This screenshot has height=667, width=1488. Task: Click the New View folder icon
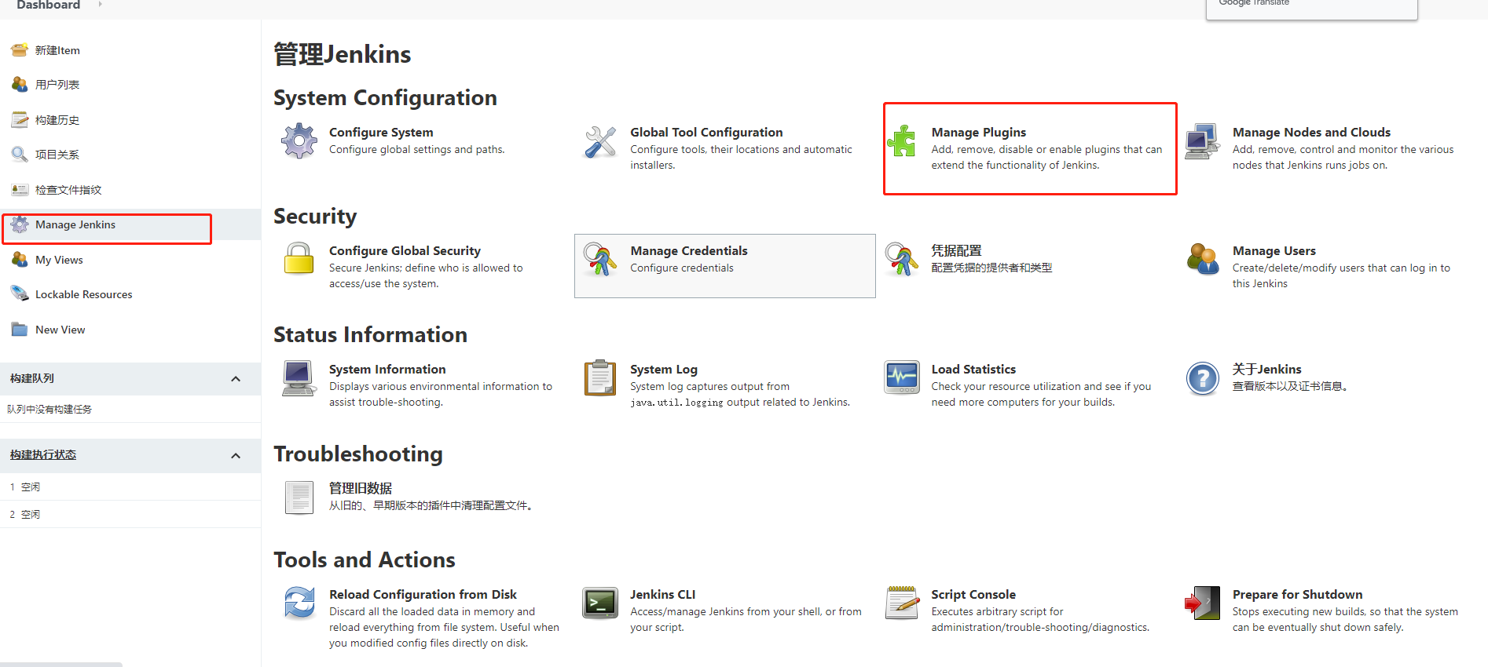[x=20, y=330]
